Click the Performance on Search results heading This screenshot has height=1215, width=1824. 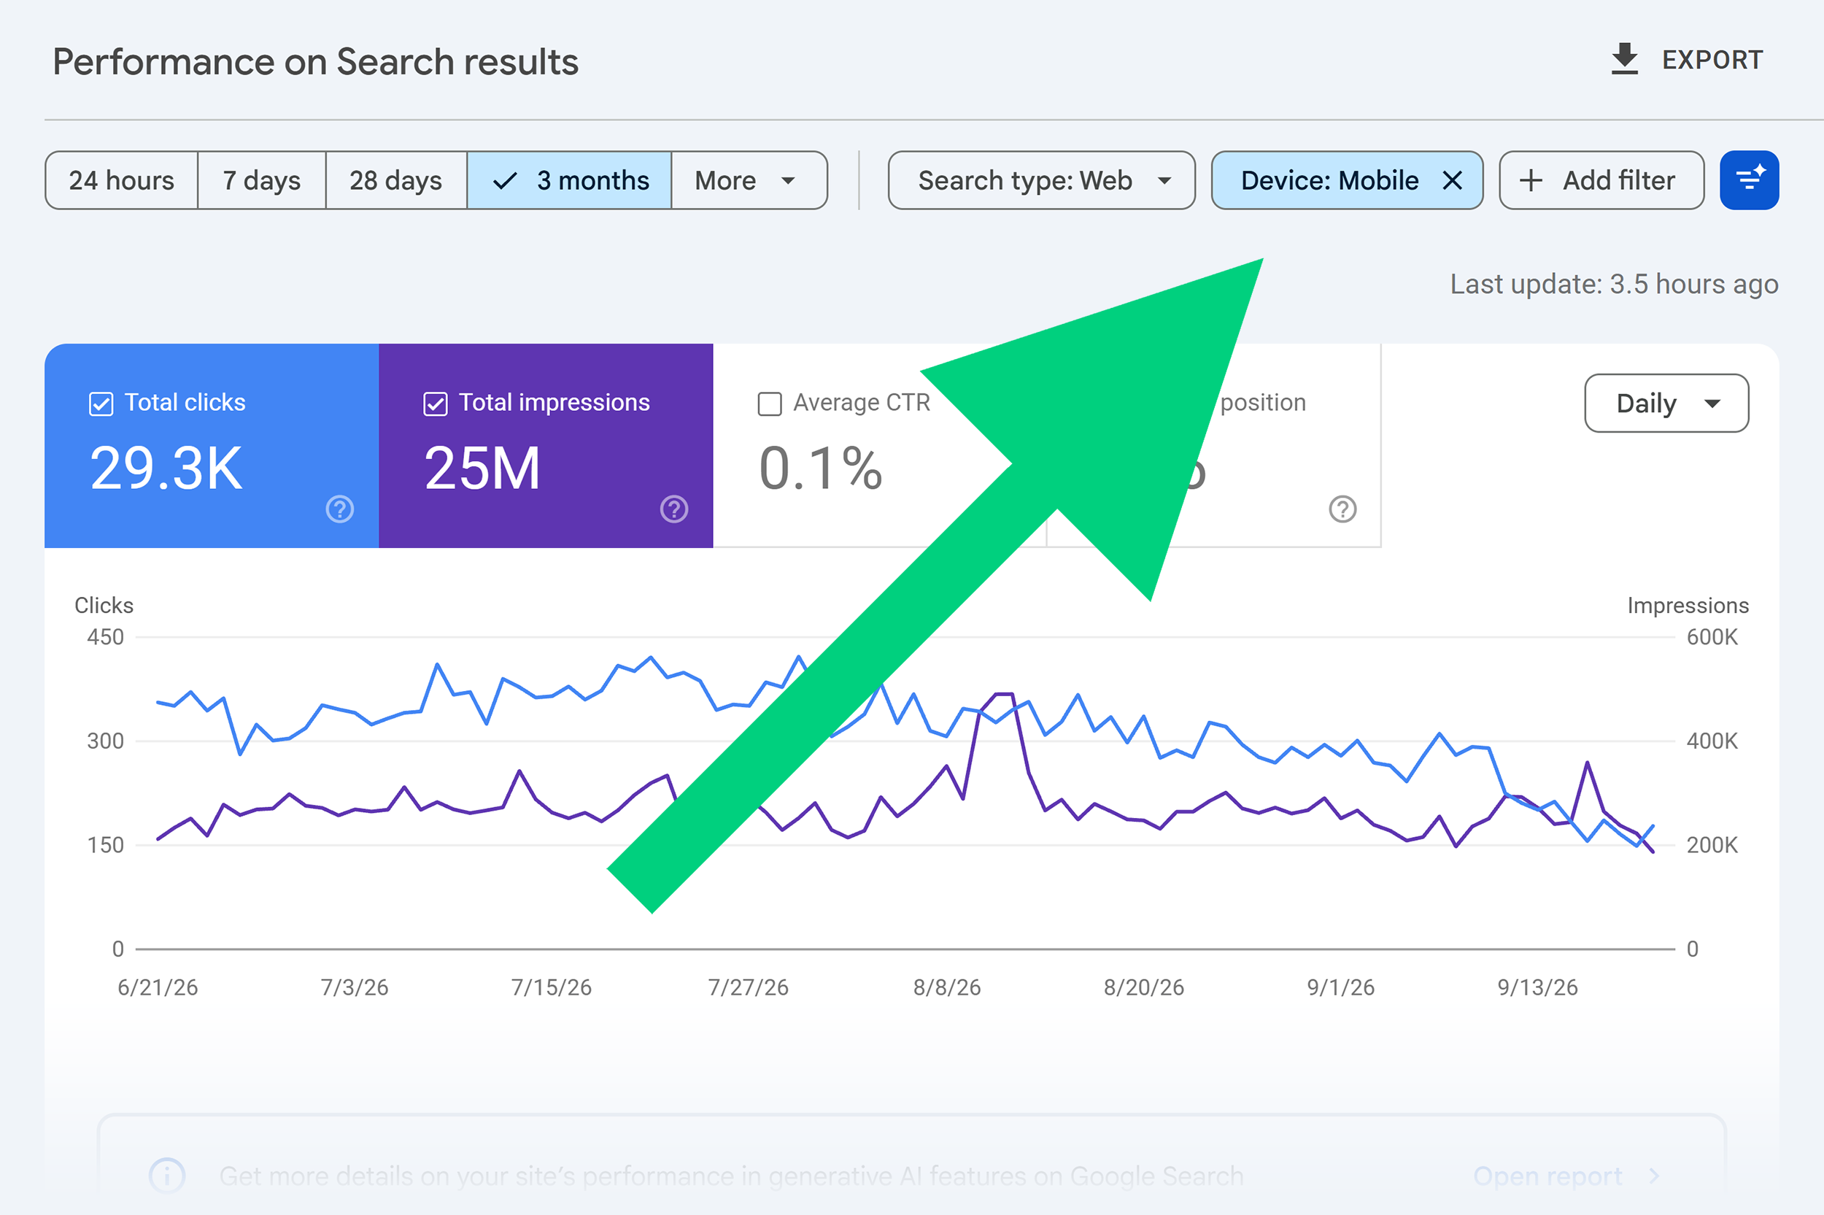click(x=315, y=62)
